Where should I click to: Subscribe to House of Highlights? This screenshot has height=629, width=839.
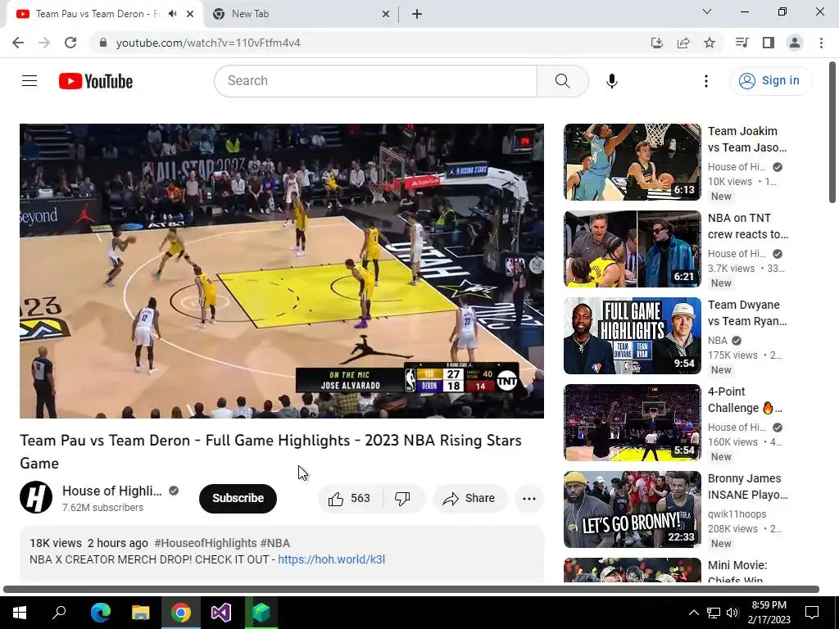coord(238,499)
